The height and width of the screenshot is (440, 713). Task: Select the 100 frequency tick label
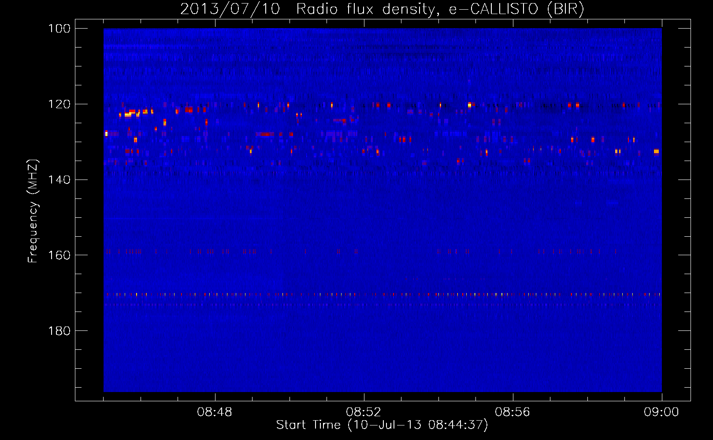tap(59, 29)
